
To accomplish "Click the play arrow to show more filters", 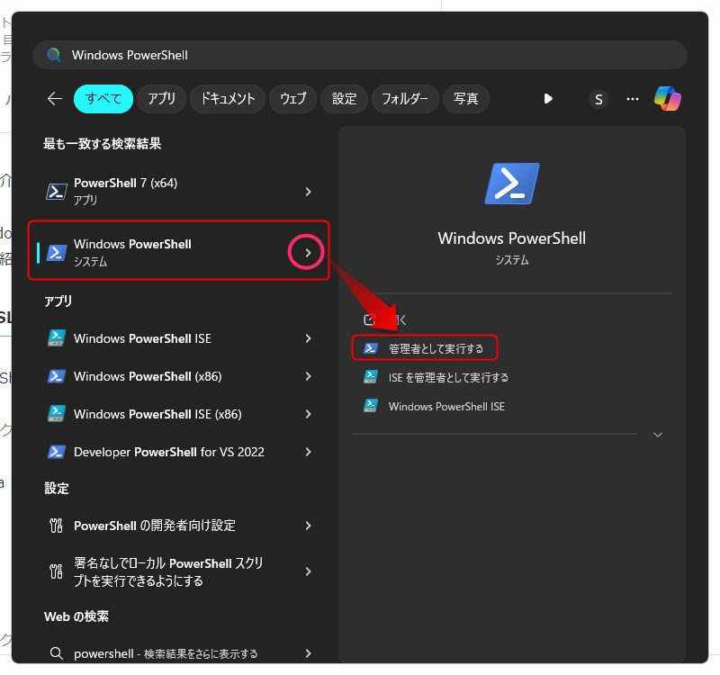I will [x=548, y=99].
